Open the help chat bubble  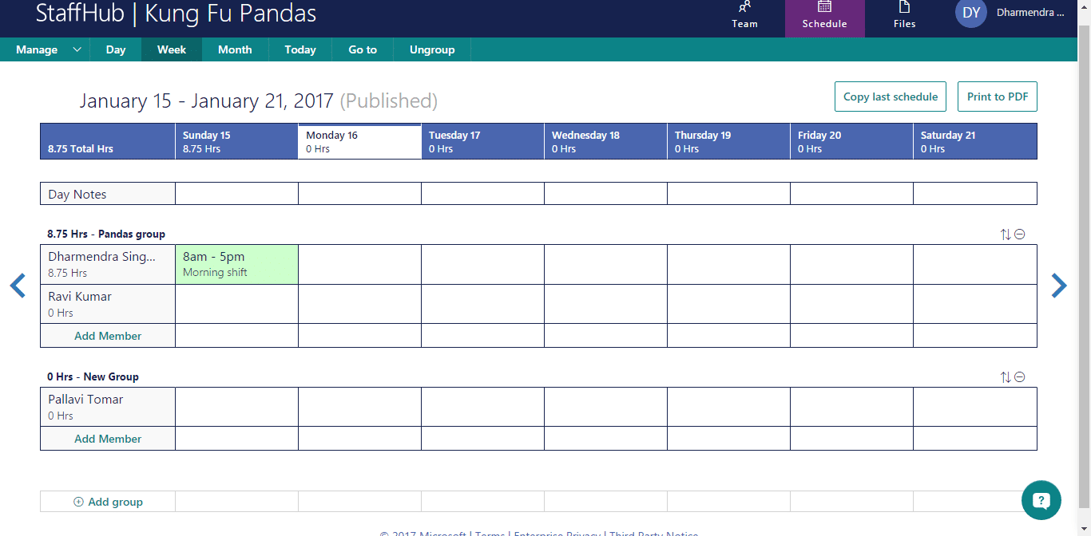(1041, 501)
